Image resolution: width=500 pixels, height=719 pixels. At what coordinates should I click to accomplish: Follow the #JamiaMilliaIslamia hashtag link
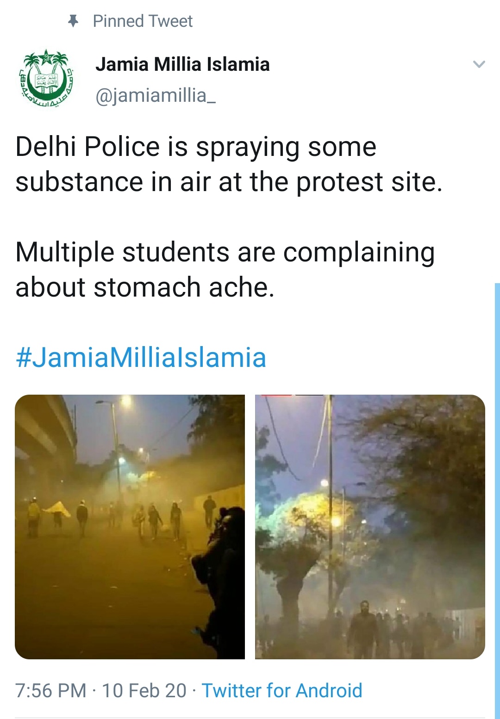(x=141, y=358)
